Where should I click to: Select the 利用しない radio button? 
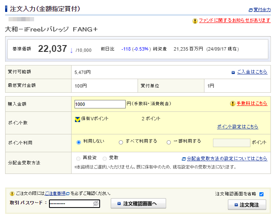[78, 142]
